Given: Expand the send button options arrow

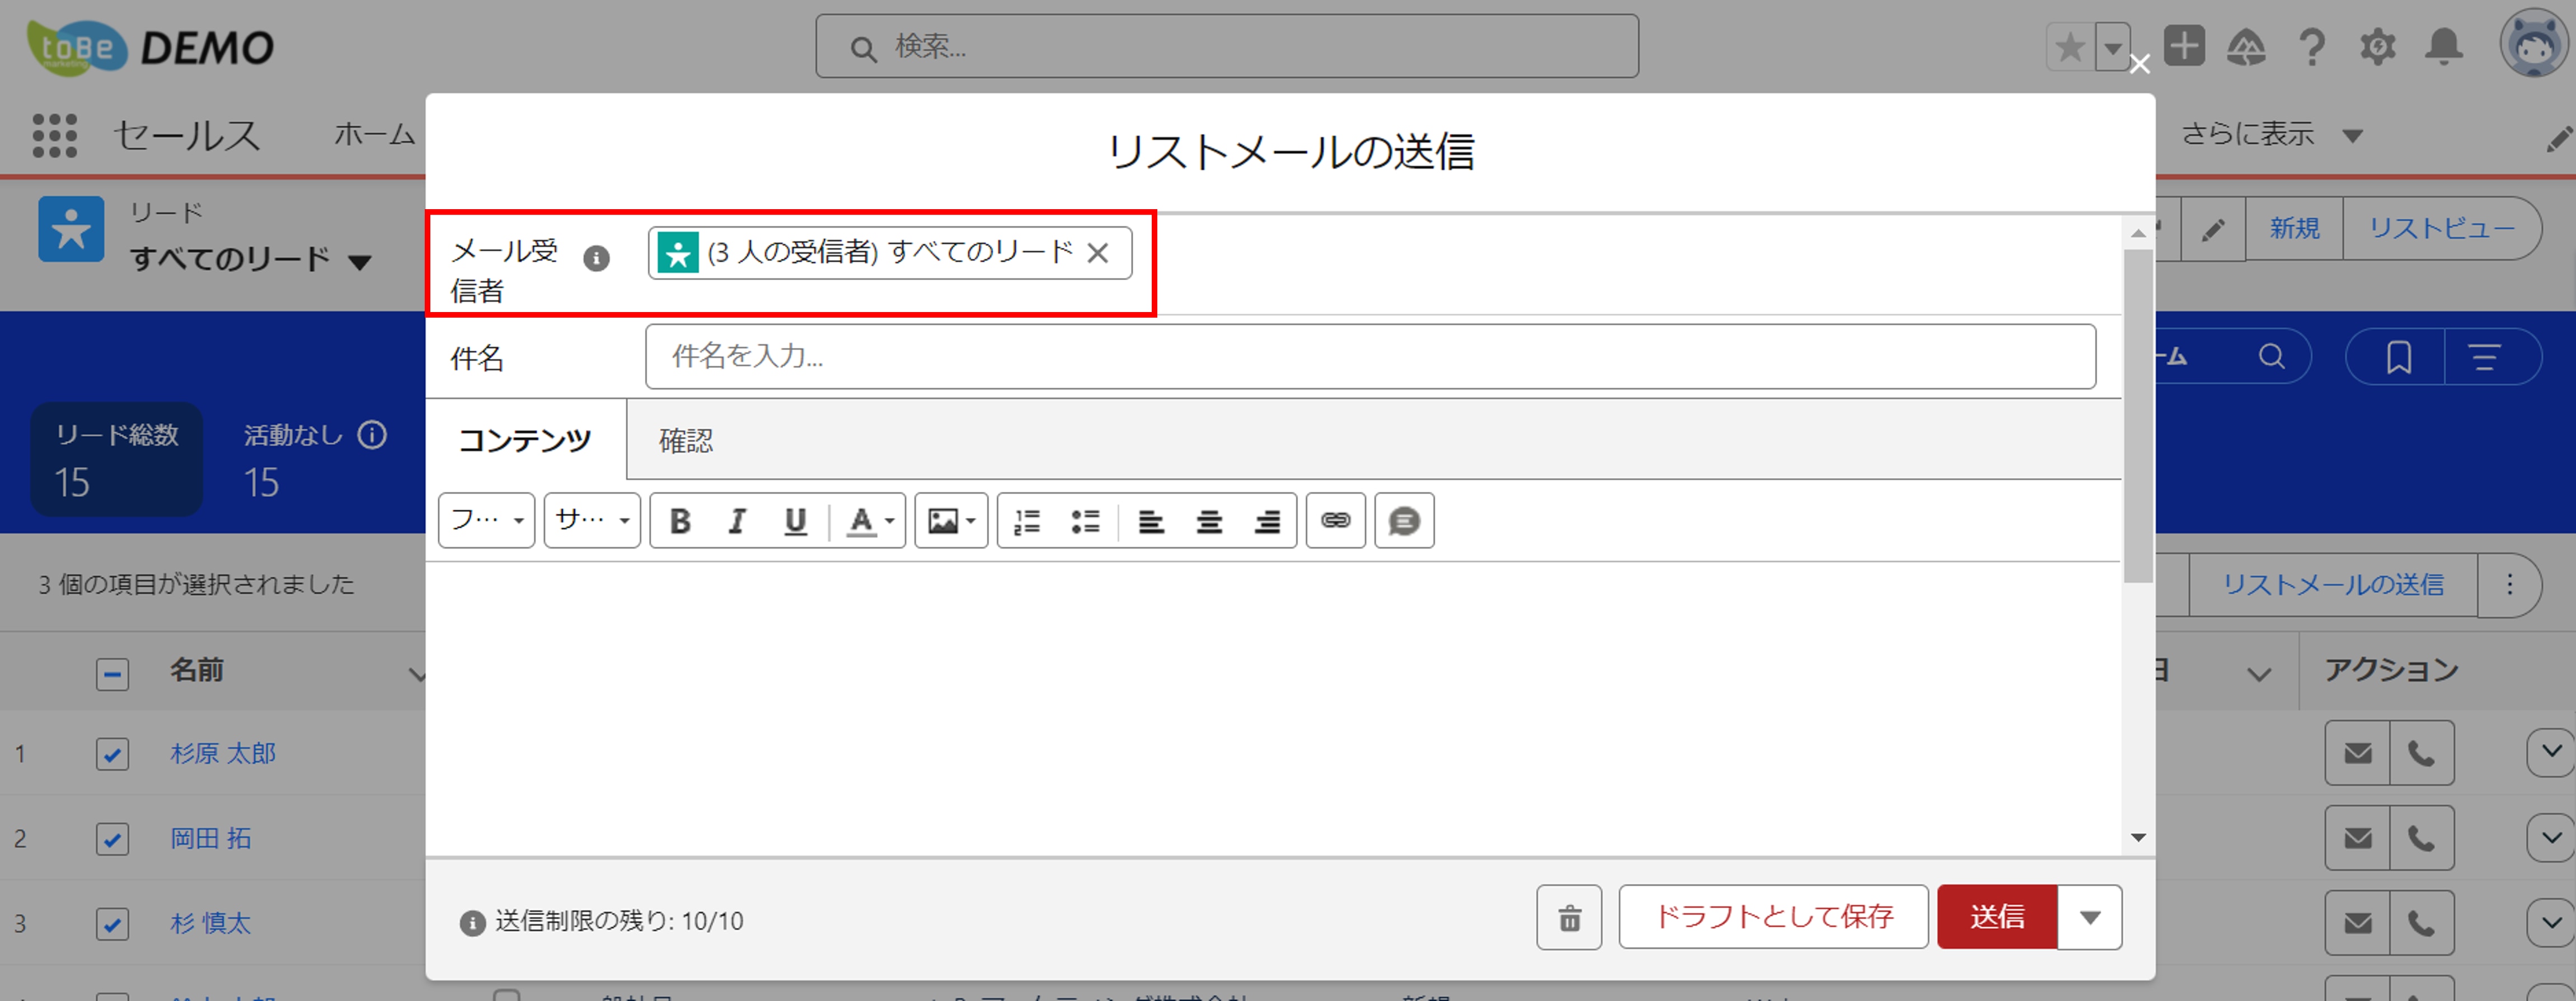Looking at the screenshot, I should click(x=2089, y=917).
